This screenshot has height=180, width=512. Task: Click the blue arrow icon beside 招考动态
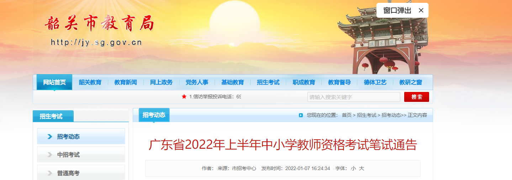(50, 137)
